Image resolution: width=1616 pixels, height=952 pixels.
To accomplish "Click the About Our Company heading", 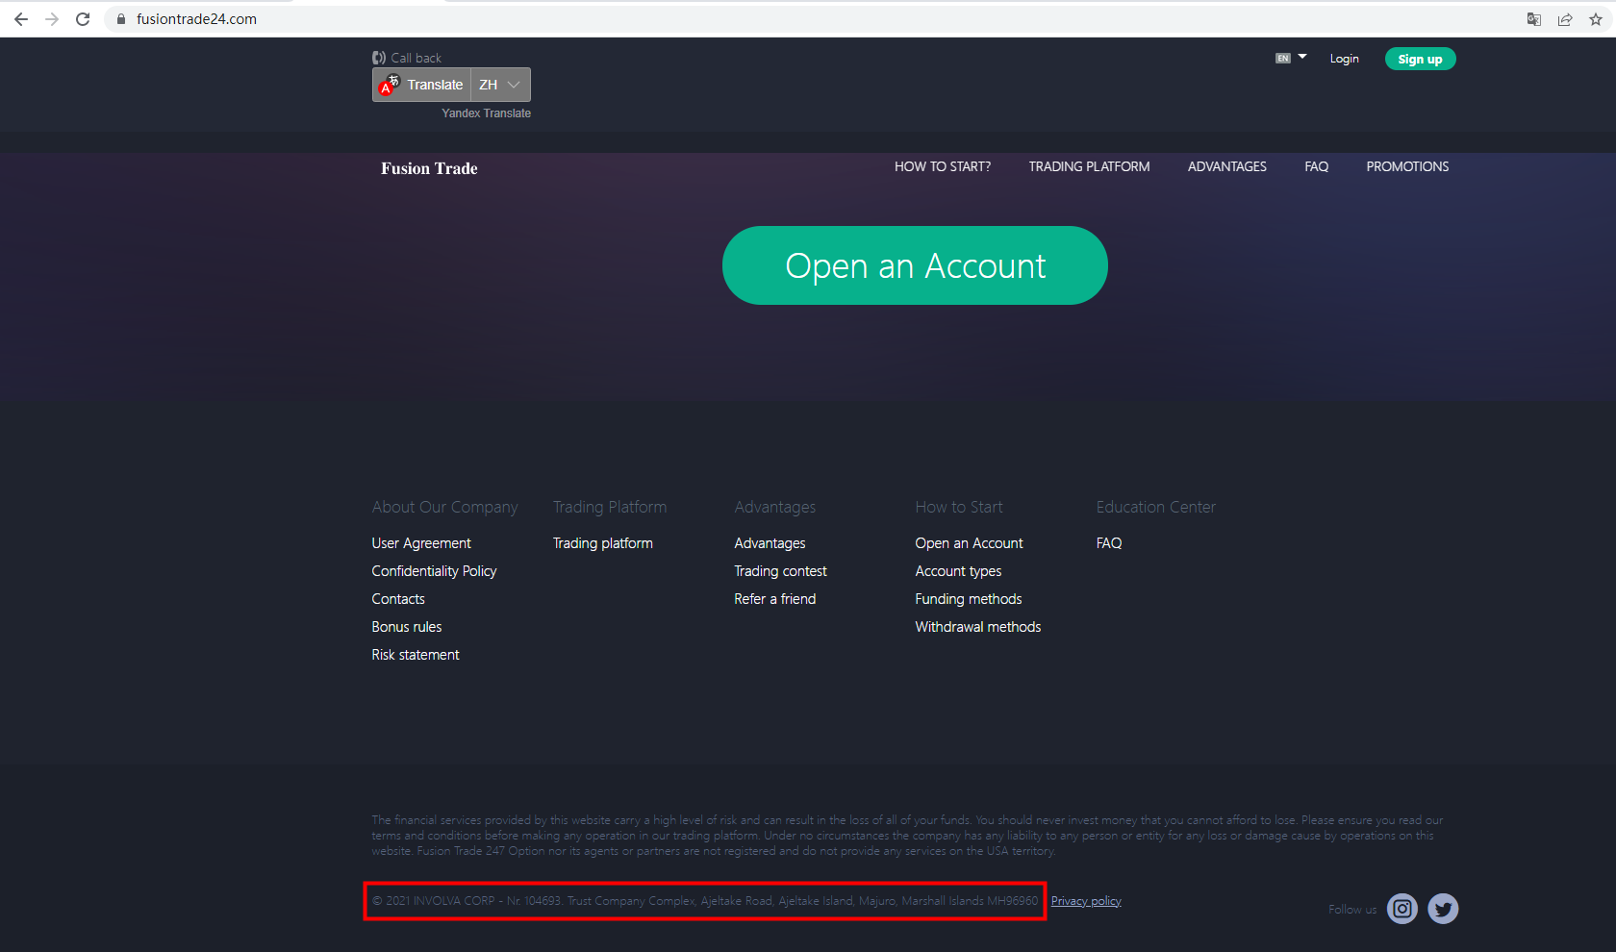I will tap(445, 507).
